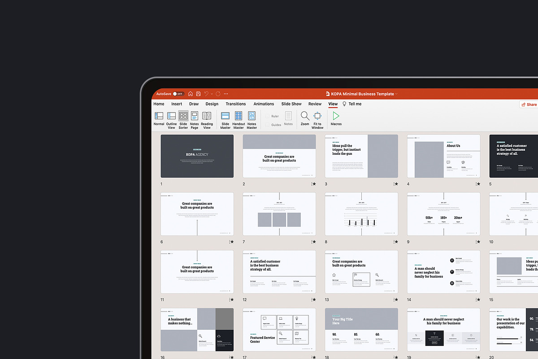Click Fit to Window

click(317, 120)
